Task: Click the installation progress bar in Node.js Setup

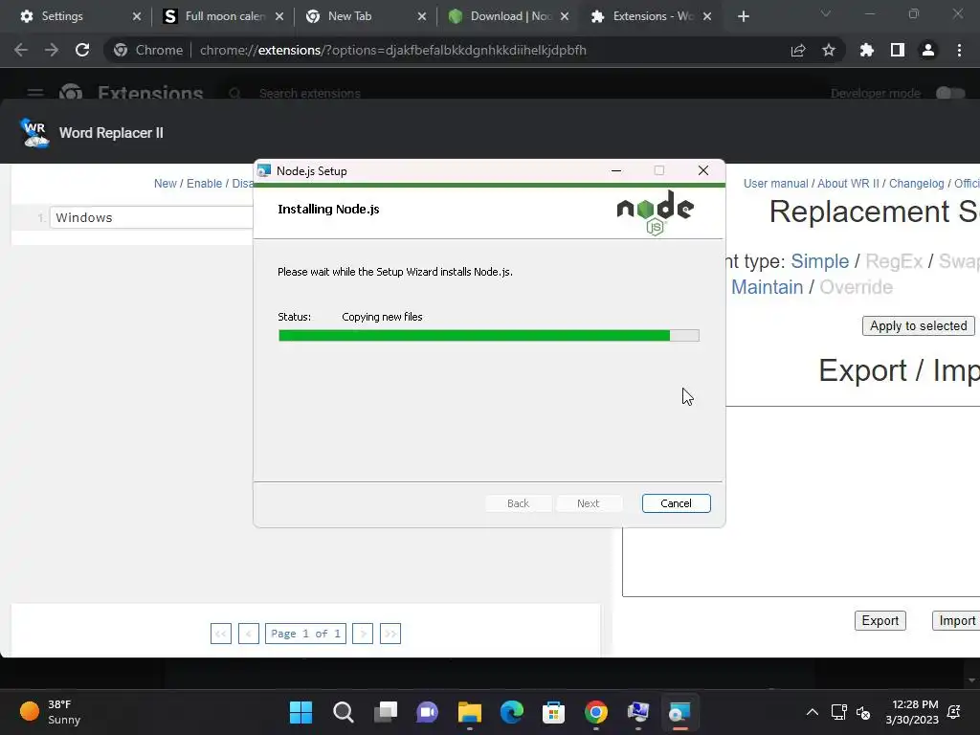Action: point(489,336)
